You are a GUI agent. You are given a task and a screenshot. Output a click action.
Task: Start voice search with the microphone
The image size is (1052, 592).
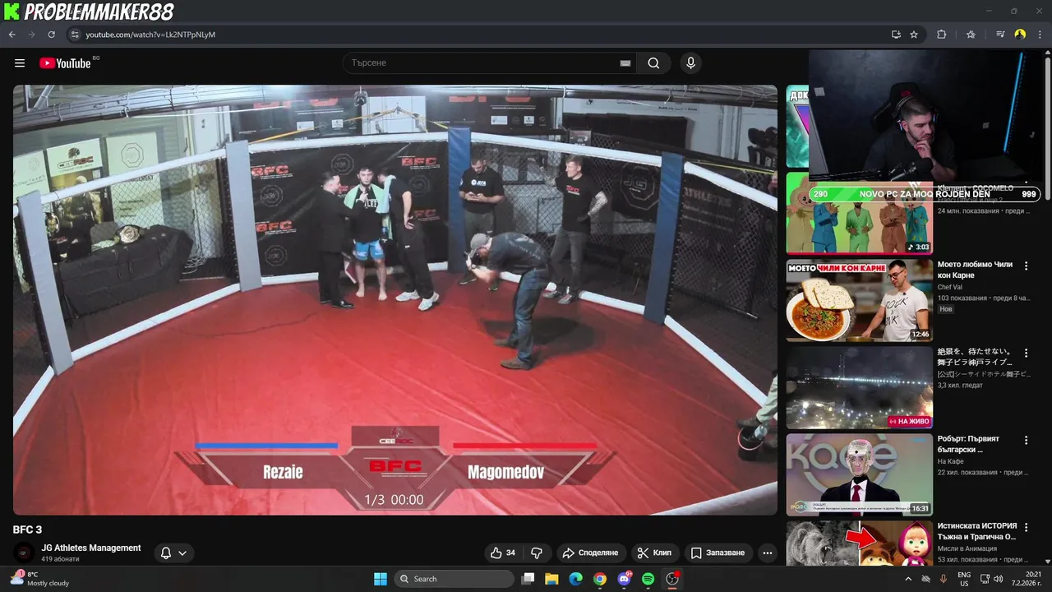point(690,63)
